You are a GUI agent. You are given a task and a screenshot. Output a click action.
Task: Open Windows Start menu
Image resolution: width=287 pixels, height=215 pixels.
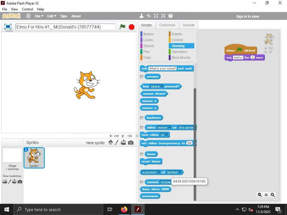[7, 209]
